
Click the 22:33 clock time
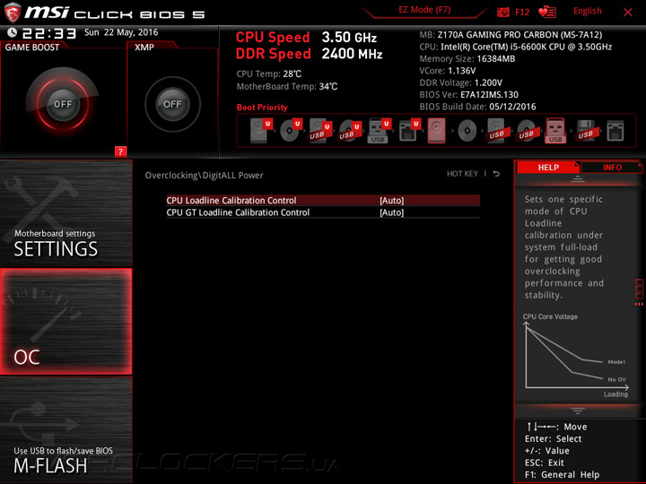pos(49,33)
